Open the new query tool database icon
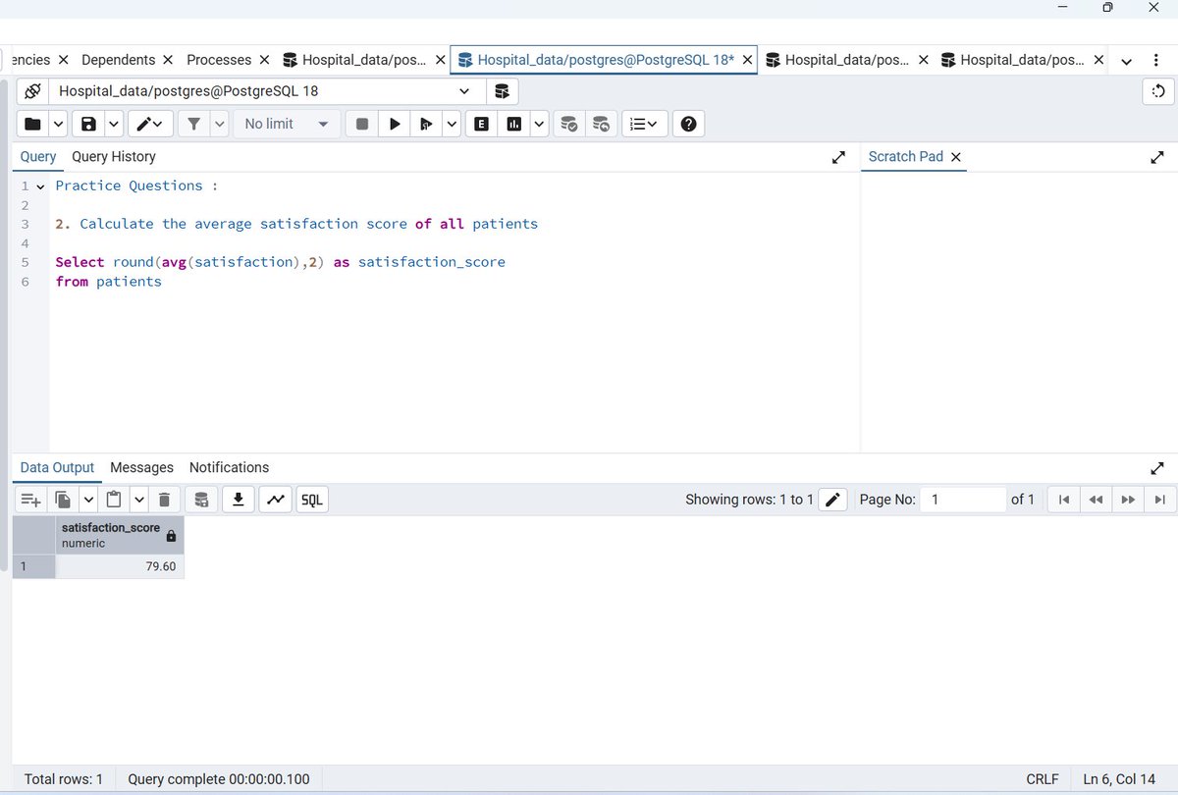 coord(502,91)
